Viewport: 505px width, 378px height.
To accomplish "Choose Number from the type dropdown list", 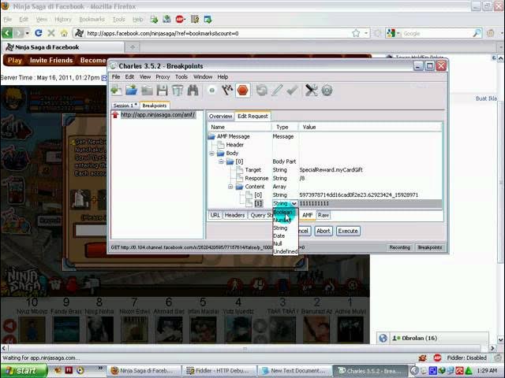I will coord(281,220).
